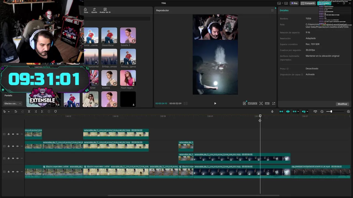Download the Retoques ligeros effect

pyautogui.click(x=133, y=62)
